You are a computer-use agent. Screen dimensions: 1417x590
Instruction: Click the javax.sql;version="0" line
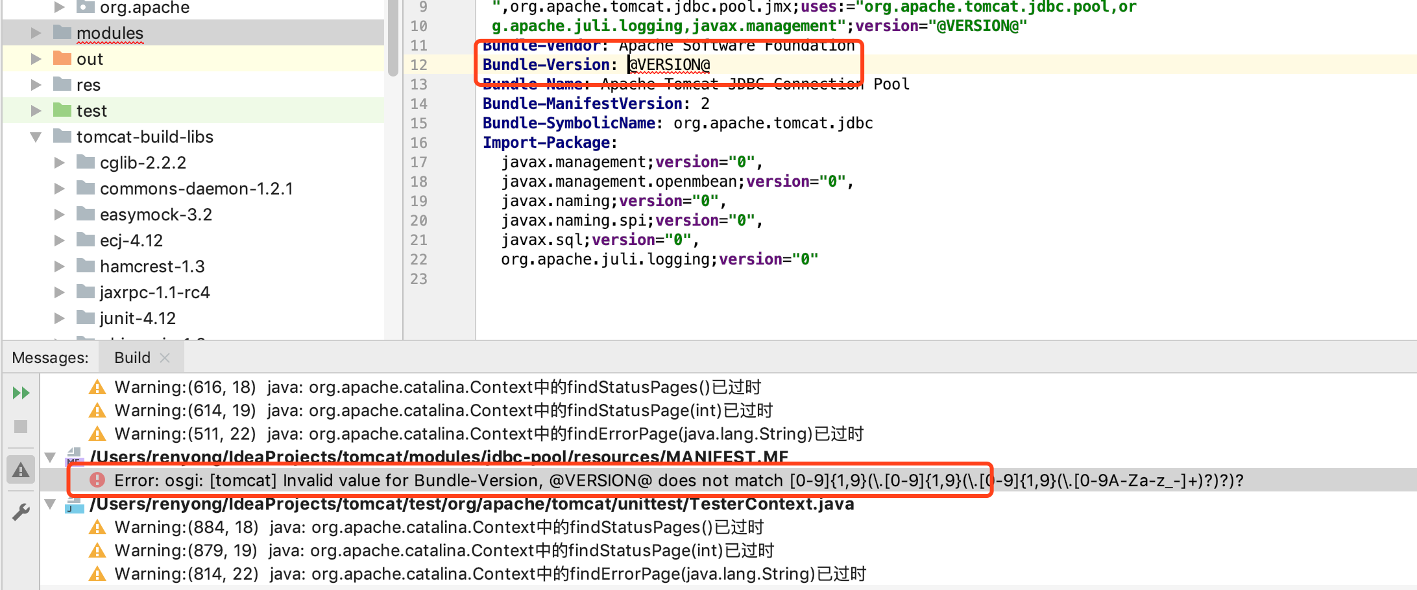point(599,240)
